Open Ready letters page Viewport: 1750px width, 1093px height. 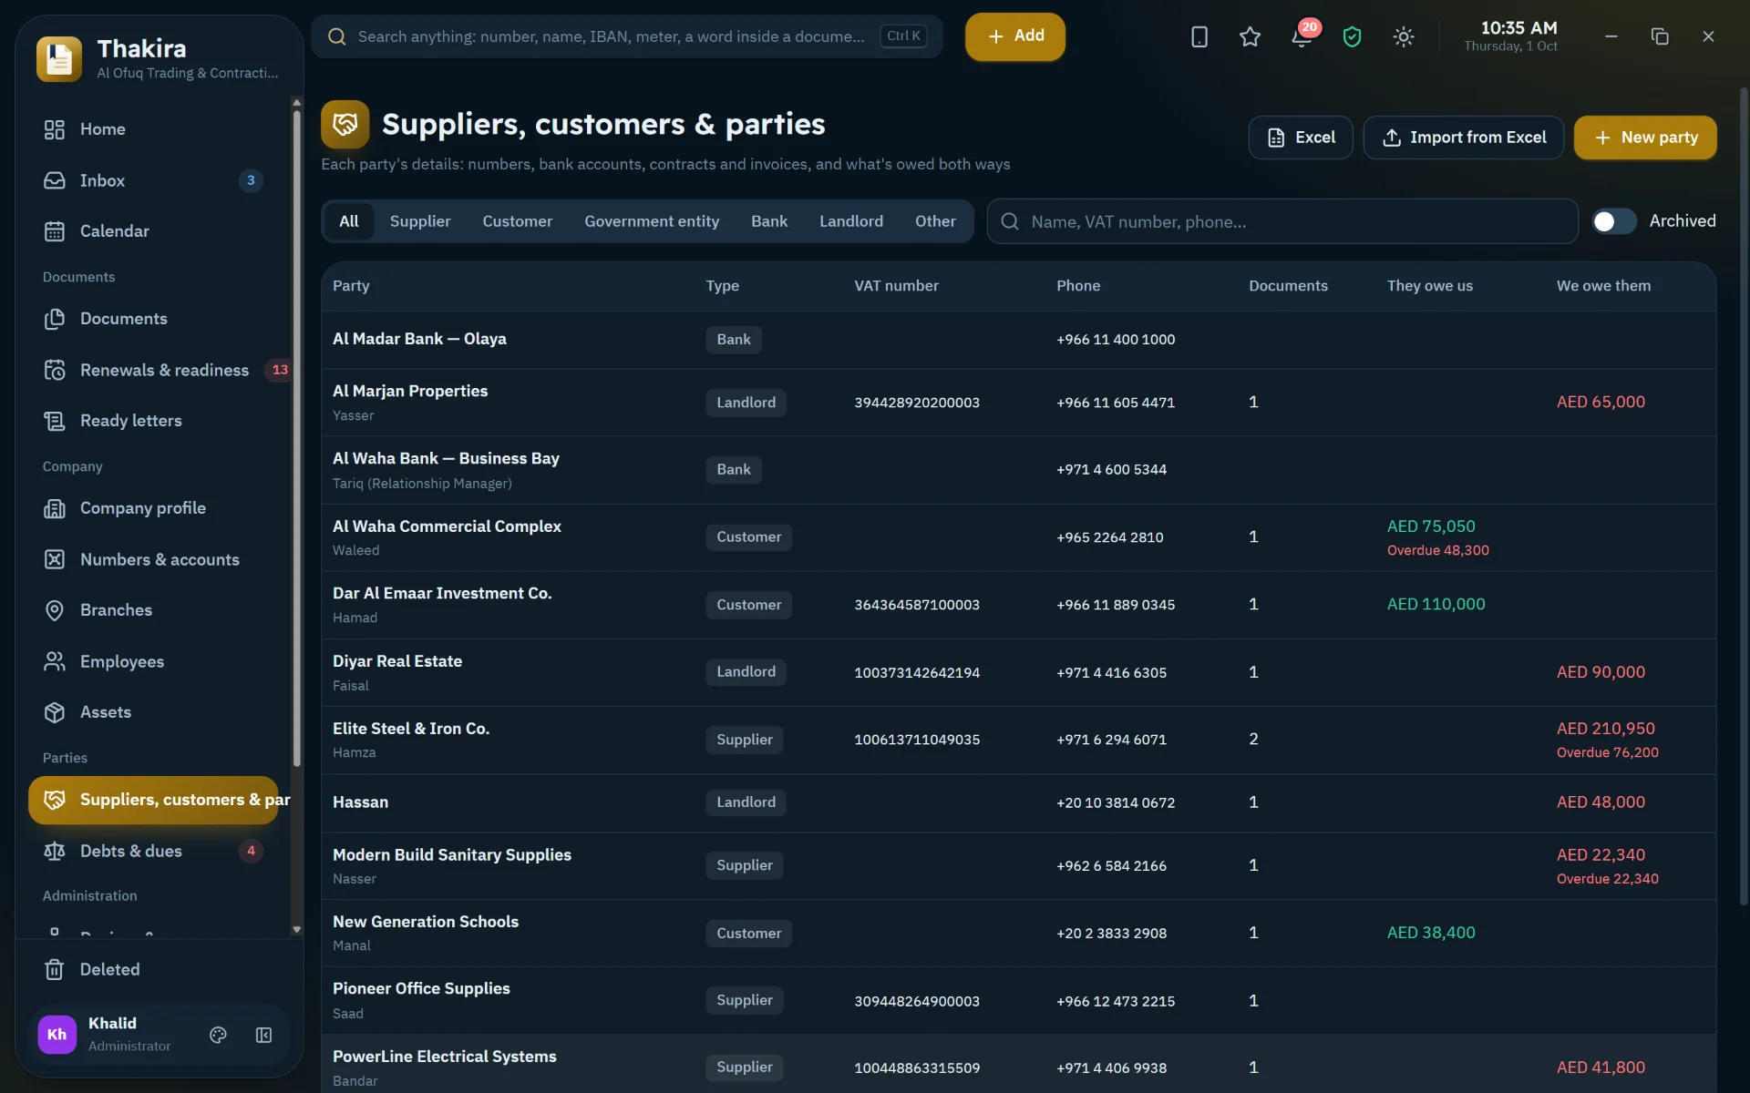(153, 421)
